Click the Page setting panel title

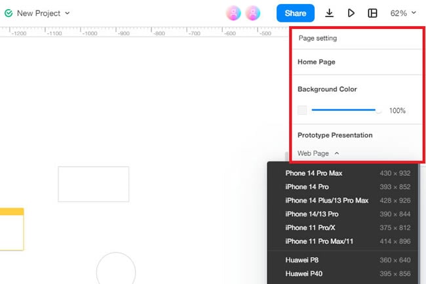pos(318,38)
